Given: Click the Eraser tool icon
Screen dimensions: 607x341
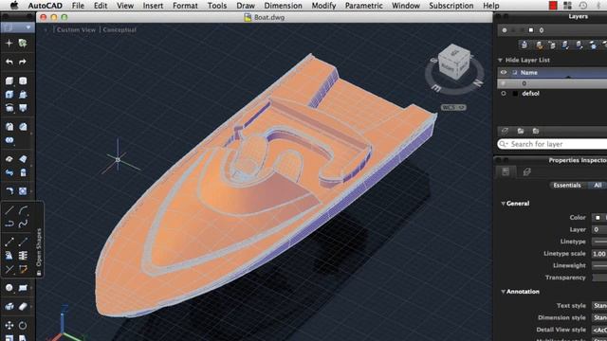Looking at the screenshot, I should click(x=23, y=307).
